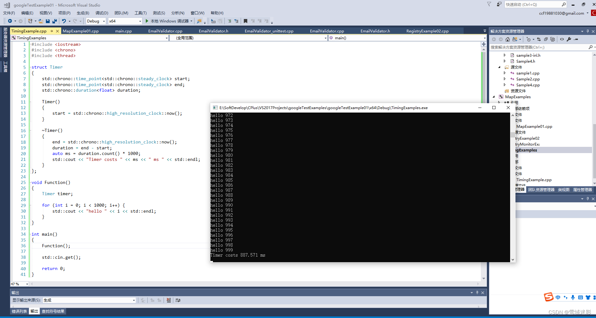Open the 生成(B) build menu
Image resolution: width=596 pixels, height=318 pixels.
[83, 13]
